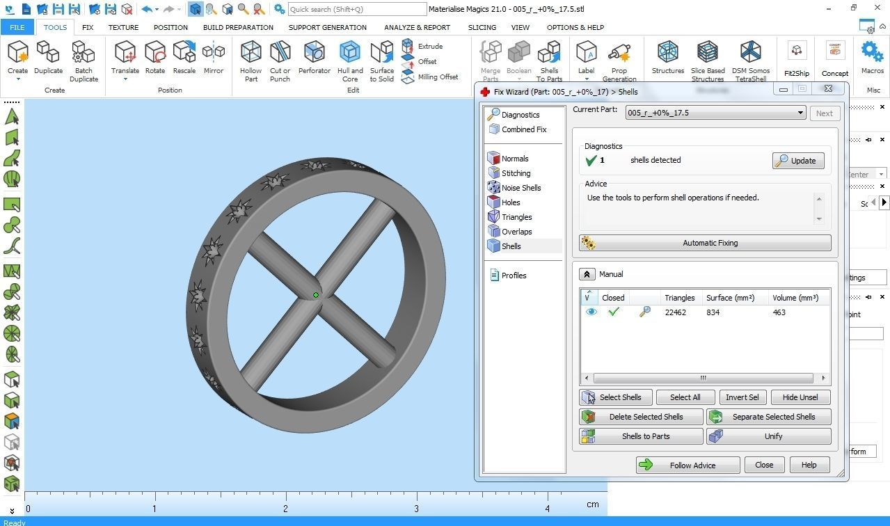Open the Create dropdown arrow
This screenshot has width=890, height=526.
coord(18,79)
